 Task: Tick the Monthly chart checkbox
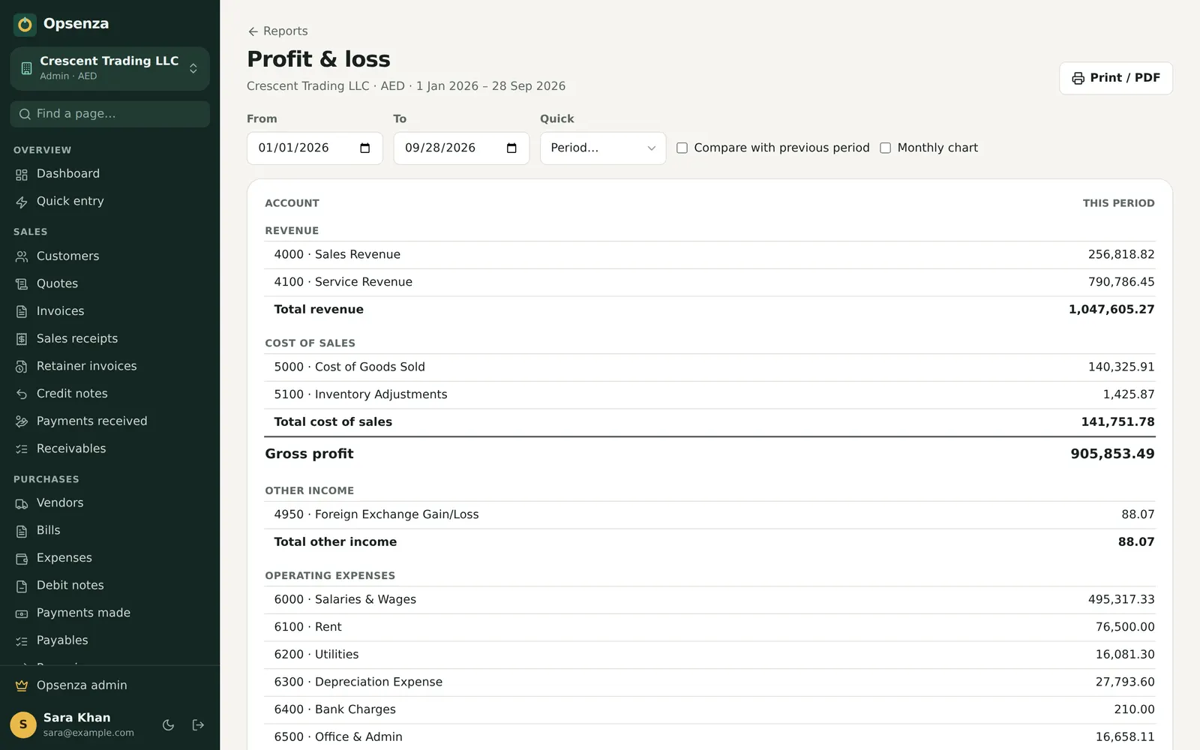885,148
